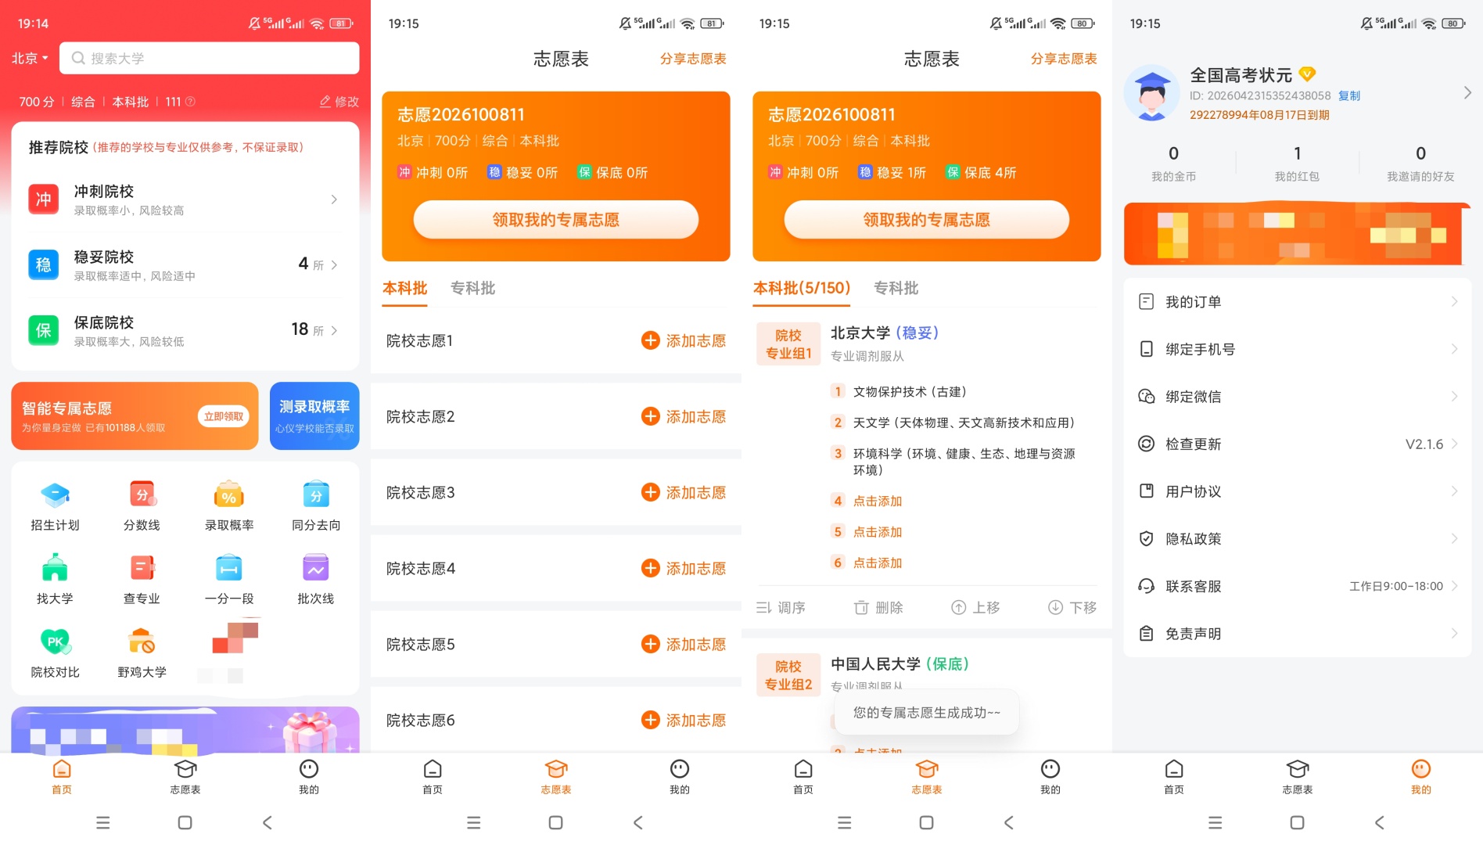Open the 检查更新 row
1483x845 pixels.
[1298, 444]
